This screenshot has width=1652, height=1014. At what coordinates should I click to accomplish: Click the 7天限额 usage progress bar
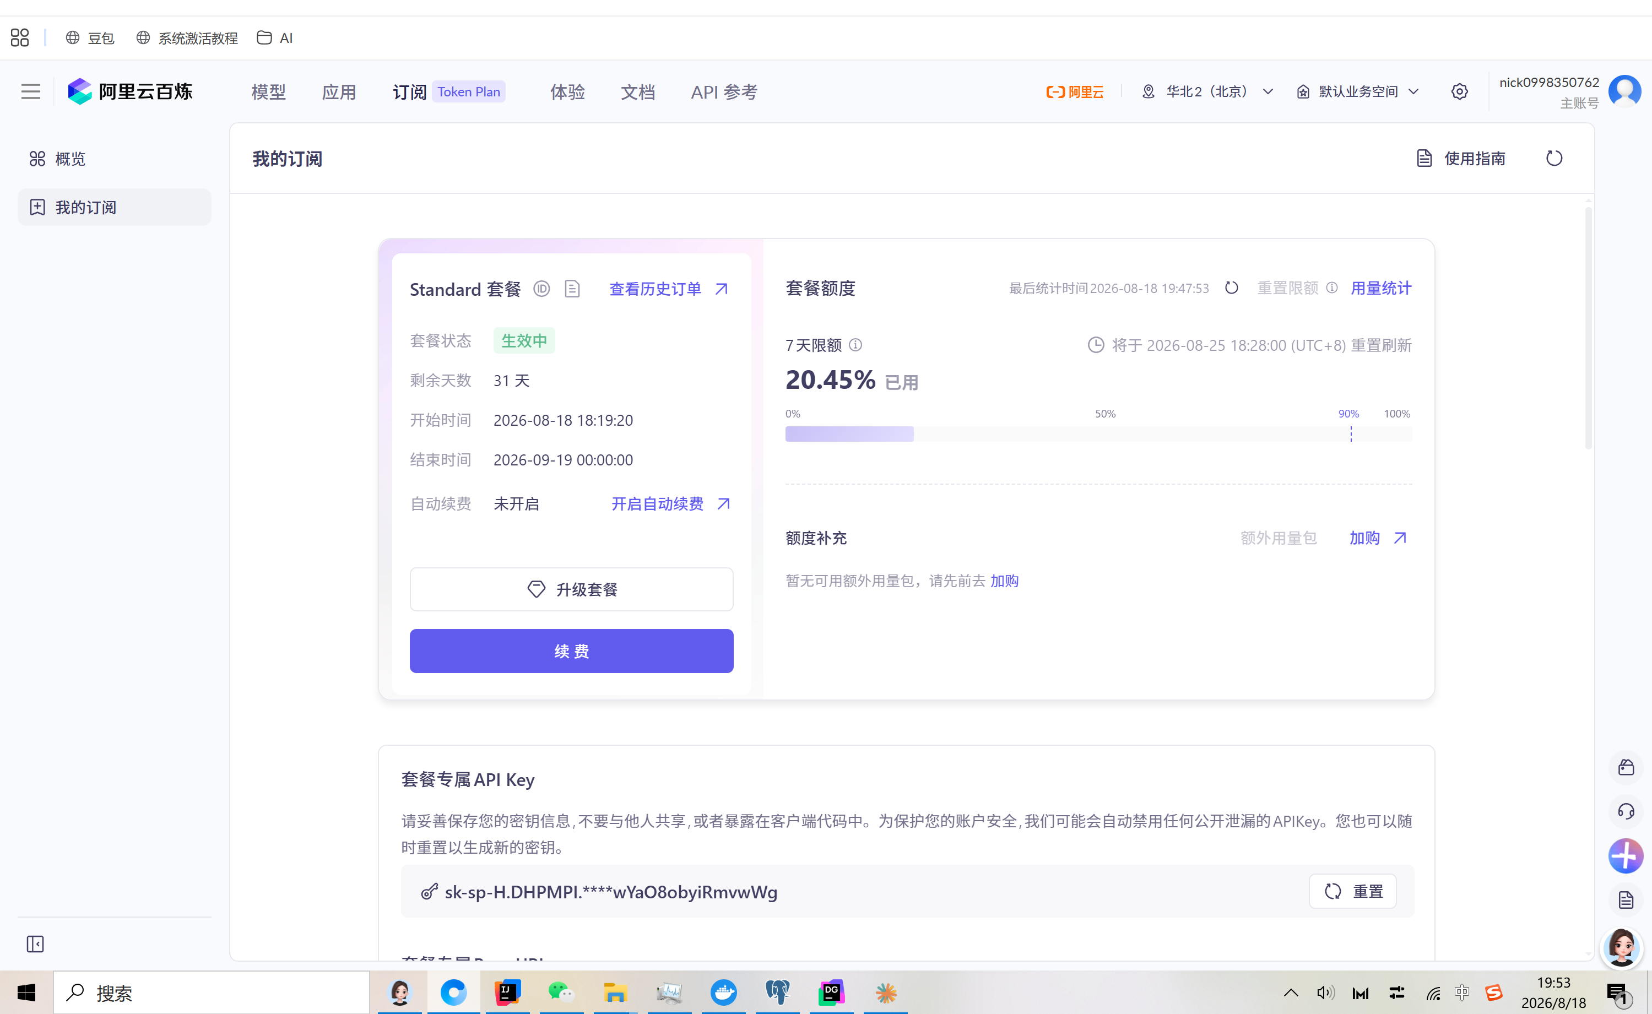pyautogui.click(x=1098, y=434)
